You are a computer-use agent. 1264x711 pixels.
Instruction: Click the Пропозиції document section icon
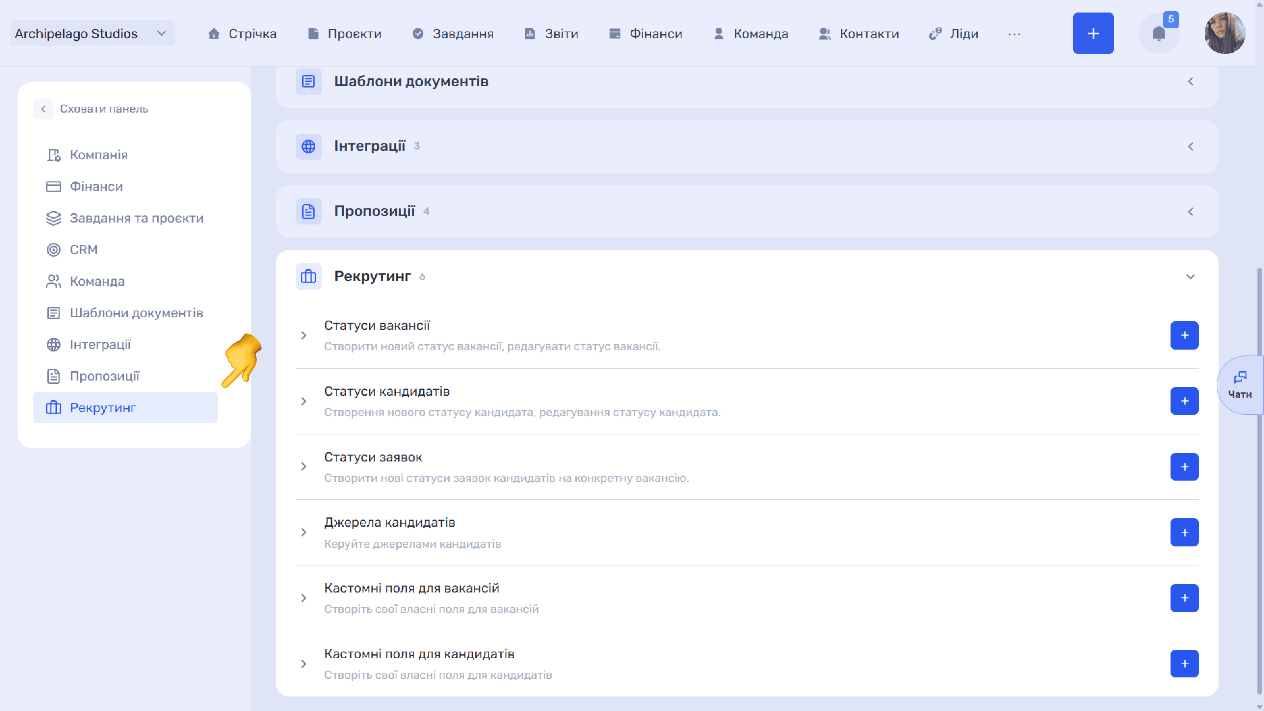pos(308,211)
